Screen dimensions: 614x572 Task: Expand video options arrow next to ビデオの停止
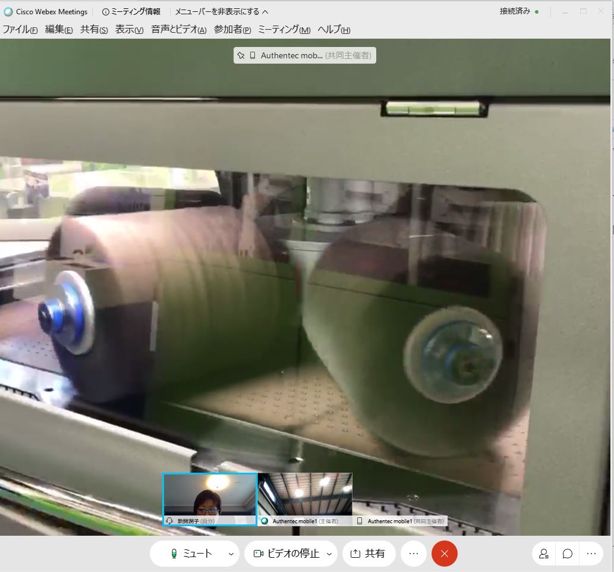pos(329,554)
